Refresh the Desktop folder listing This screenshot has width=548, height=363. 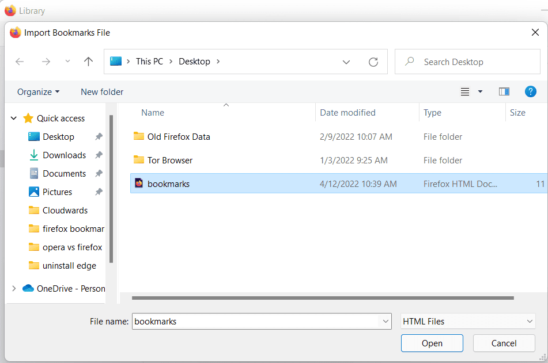pos(373,62)
